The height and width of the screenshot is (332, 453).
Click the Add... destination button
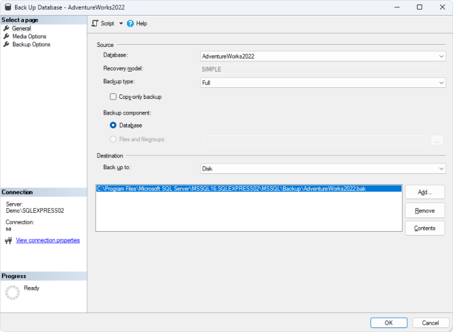click(424, 192)
